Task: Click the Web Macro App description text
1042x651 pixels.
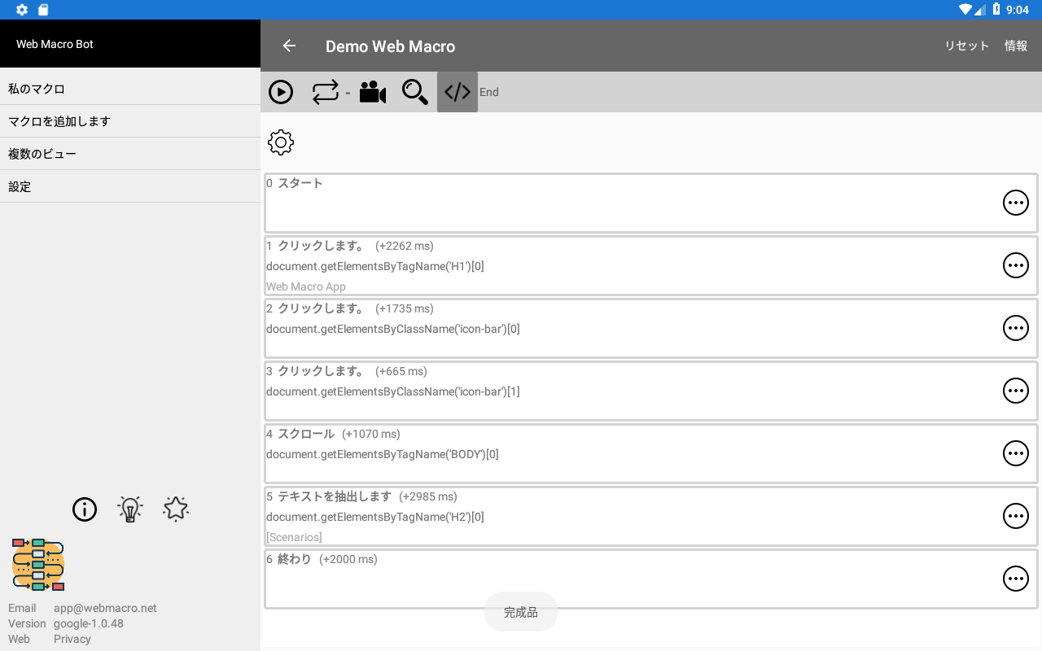Action: tap(306, 286)
